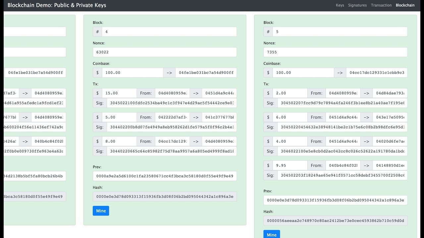Edit recipient field 041c377677b in block 4

pyautogui.click(x=219, y=117)
